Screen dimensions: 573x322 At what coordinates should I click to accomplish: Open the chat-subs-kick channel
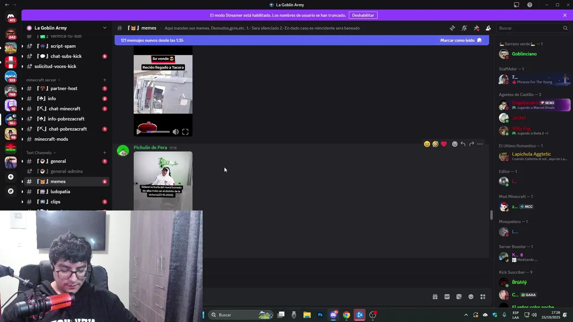pos(65,56)
